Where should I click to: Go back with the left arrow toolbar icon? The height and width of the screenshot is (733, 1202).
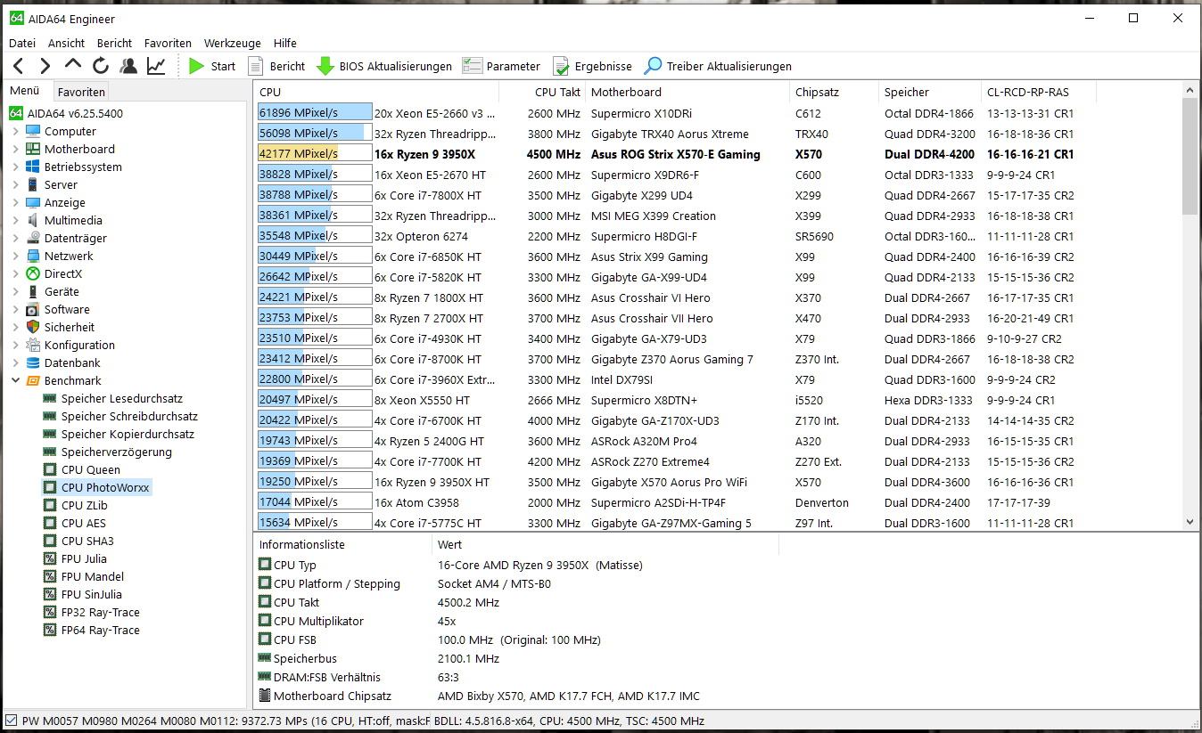[x=18, y=66]
